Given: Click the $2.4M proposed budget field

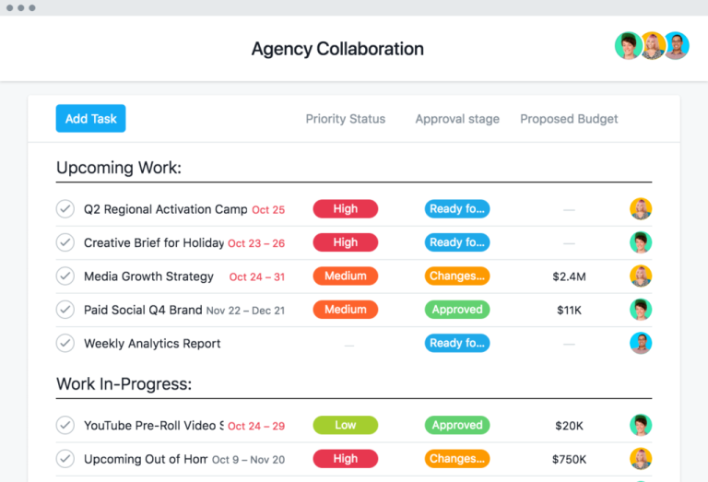Looking at the screenshot, I should (x=569, y=276).
